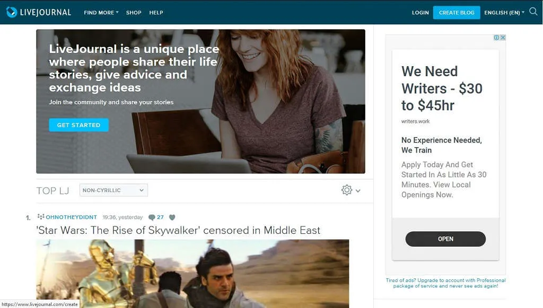Screen dimensions: 543x308
Task: Like the post with the heart icon
Action: point(172,218)
